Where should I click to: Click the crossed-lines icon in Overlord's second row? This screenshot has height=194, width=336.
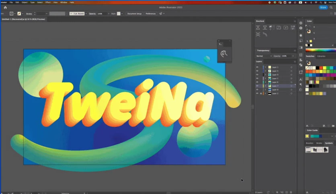click(x=258, y=34)
